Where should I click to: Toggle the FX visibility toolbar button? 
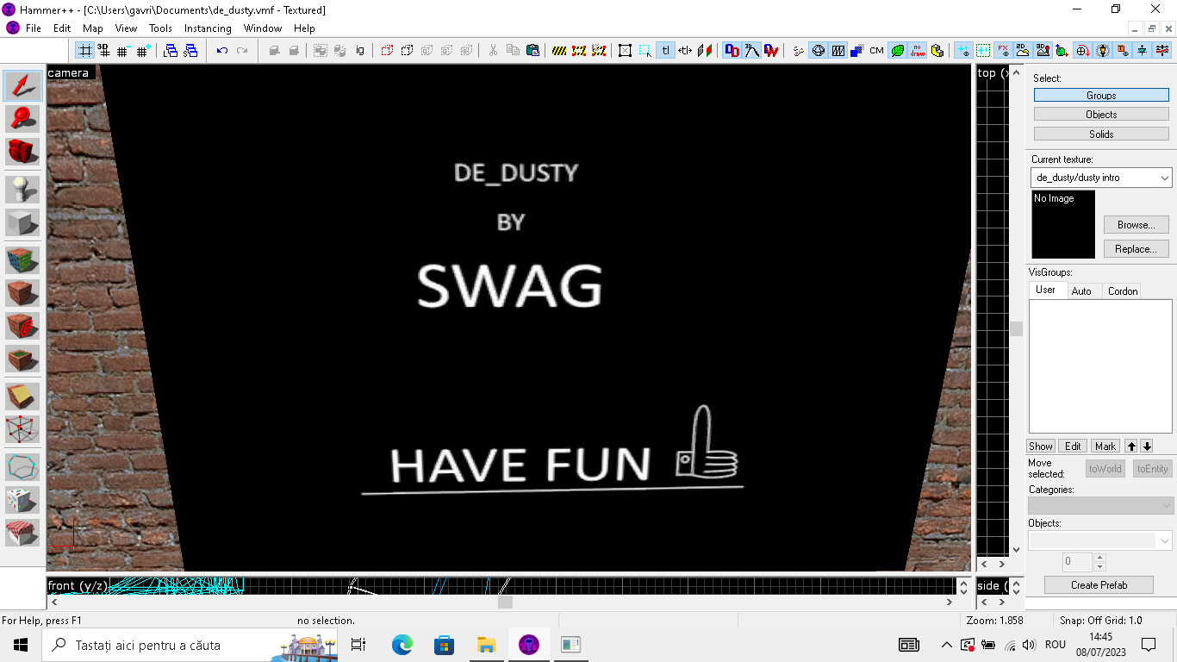pos(1003,51)
